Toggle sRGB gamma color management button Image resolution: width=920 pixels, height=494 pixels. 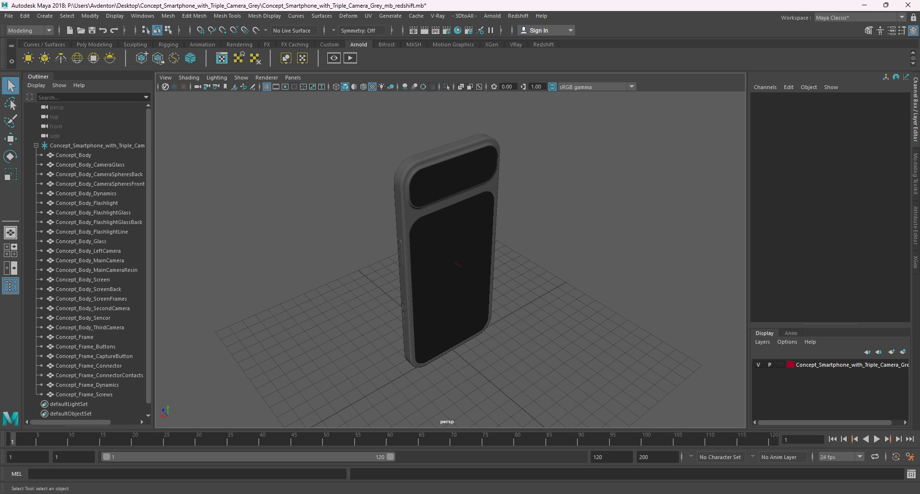(x=552, y=87)
